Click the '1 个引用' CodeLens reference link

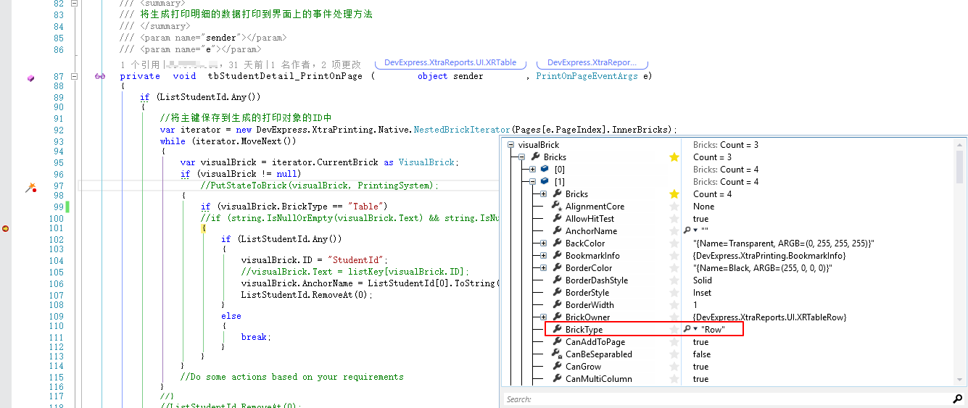(141, 64)
